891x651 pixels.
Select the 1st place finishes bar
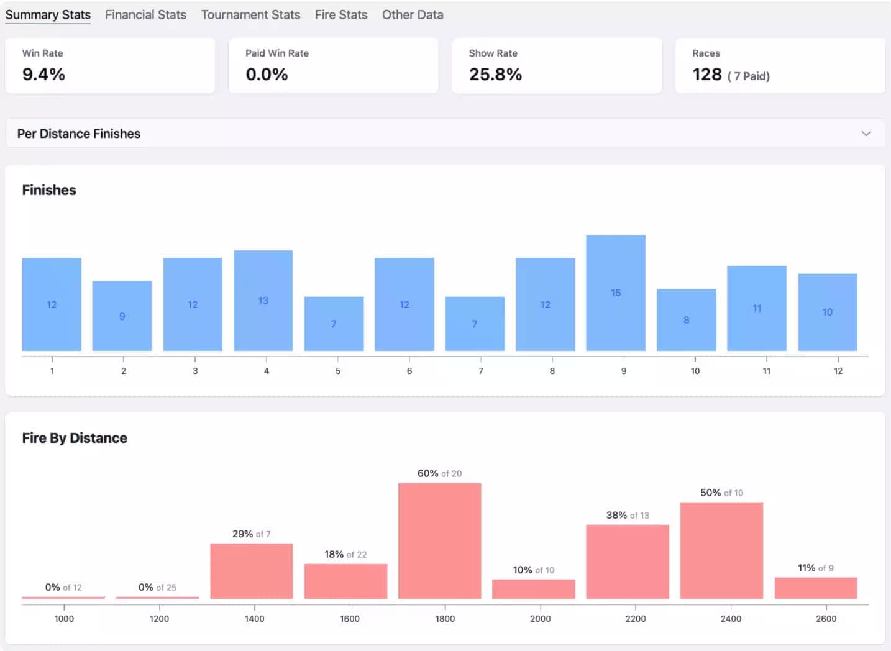pyautogui.click(x=52, y=304)
